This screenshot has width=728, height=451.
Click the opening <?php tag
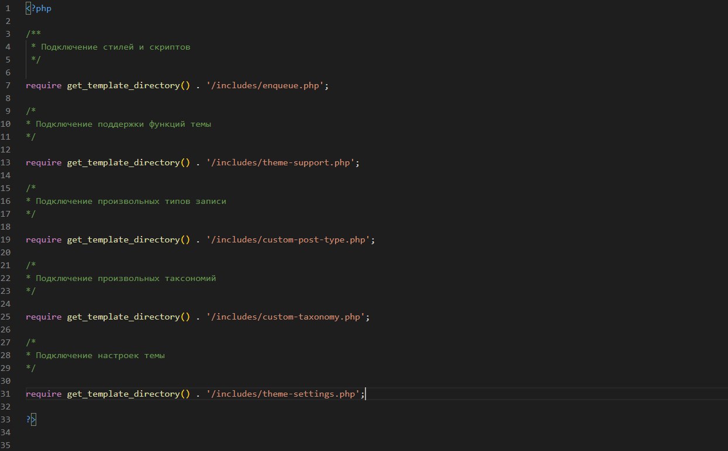point(39,9)
